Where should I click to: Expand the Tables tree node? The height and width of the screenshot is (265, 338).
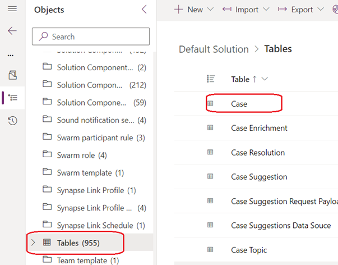(x=33, y=243)
